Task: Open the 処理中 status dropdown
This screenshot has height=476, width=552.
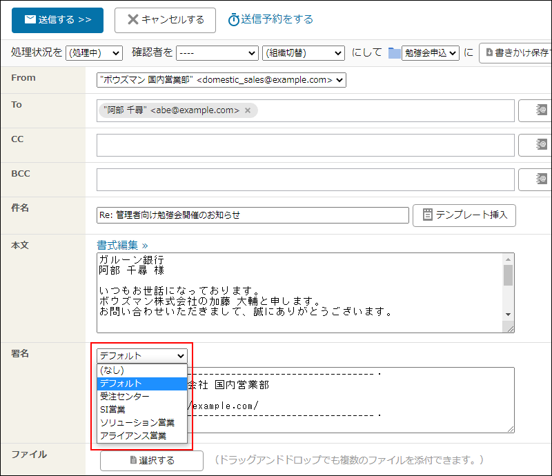Action: [94, 52]
